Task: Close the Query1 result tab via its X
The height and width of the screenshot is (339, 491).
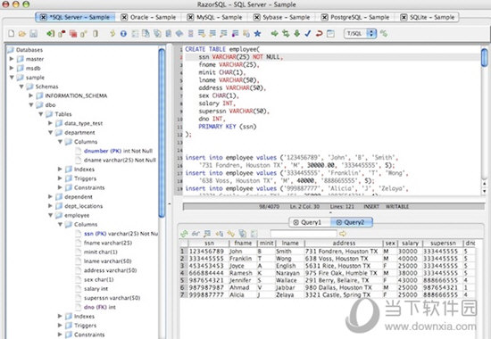Action: [x=295, y=222]
